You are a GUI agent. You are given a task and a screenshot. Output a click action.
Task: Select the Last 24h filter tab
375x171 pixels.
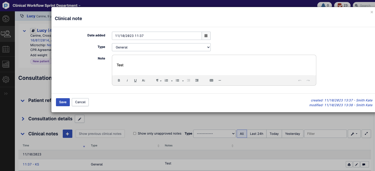(x=256, y=134)
